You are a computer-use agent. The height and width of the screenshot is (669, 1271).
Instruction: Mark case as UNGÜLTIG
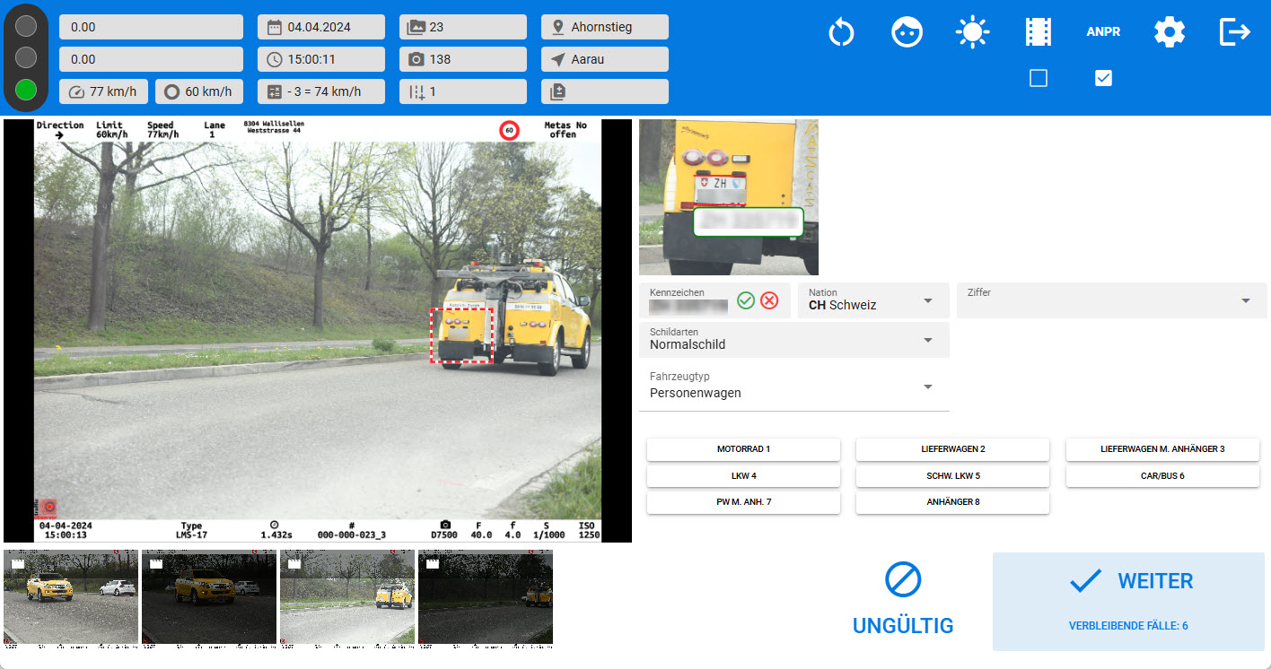pos(902,600)
